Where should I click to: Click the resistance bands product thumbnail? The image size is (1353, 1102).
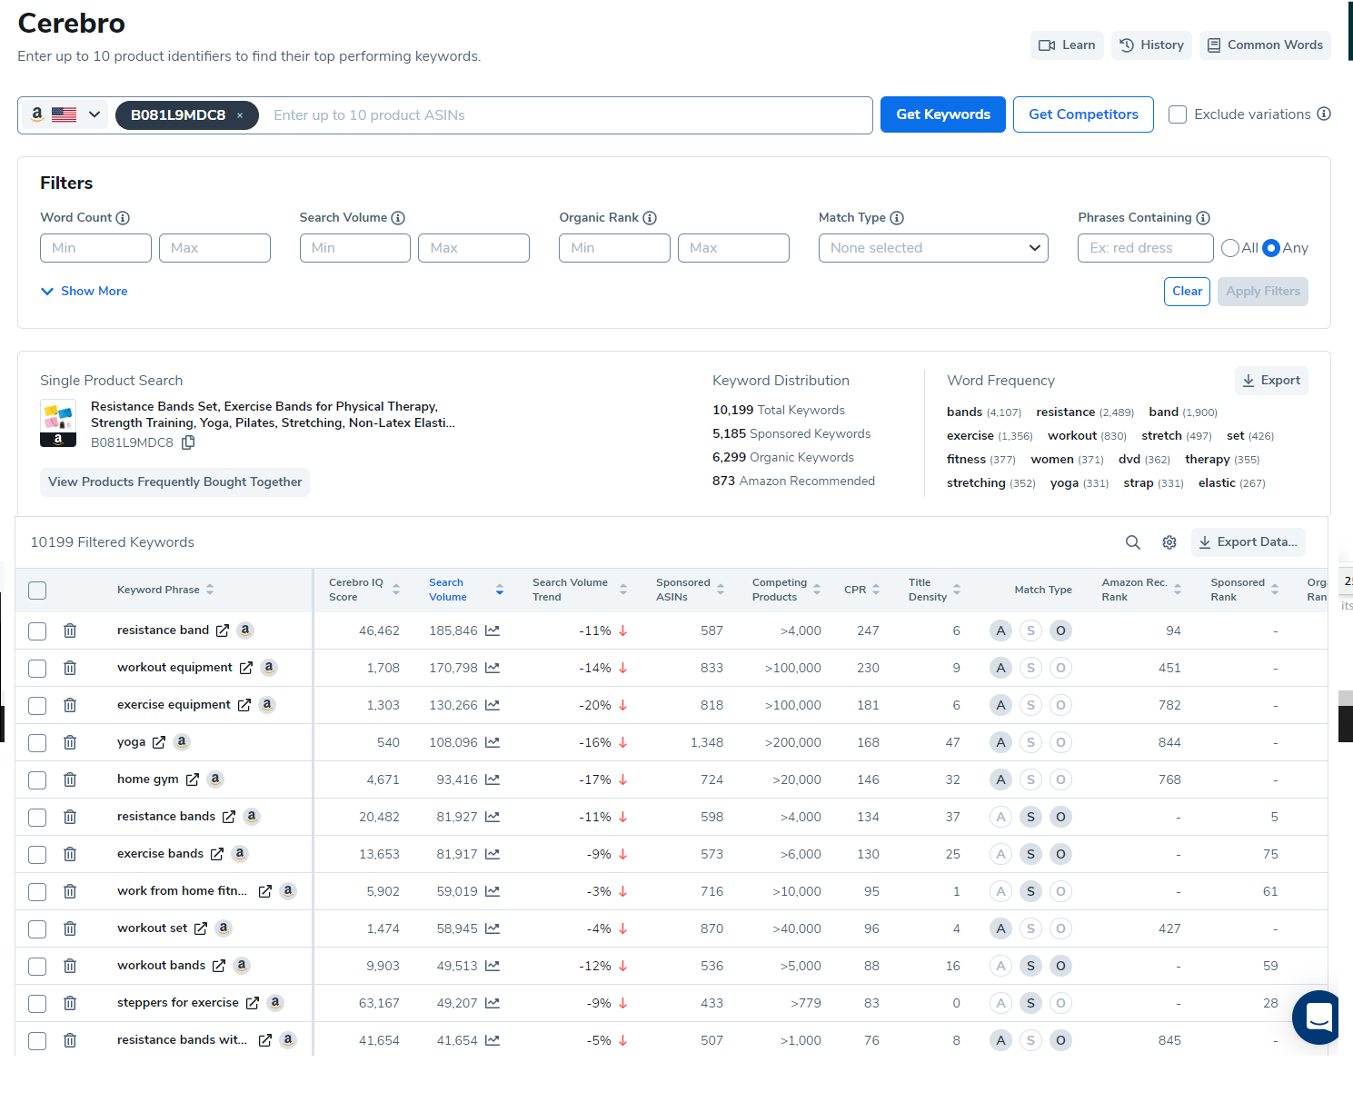pyautogui.click(x=58, y=423)
